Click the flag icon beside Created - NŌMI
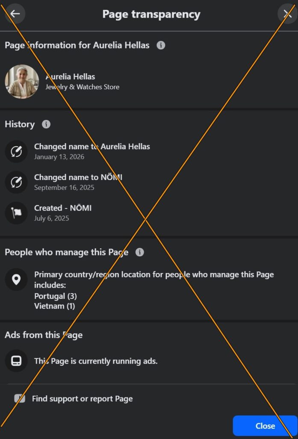This screenshot has width=298, height=439. click(16, 213)
